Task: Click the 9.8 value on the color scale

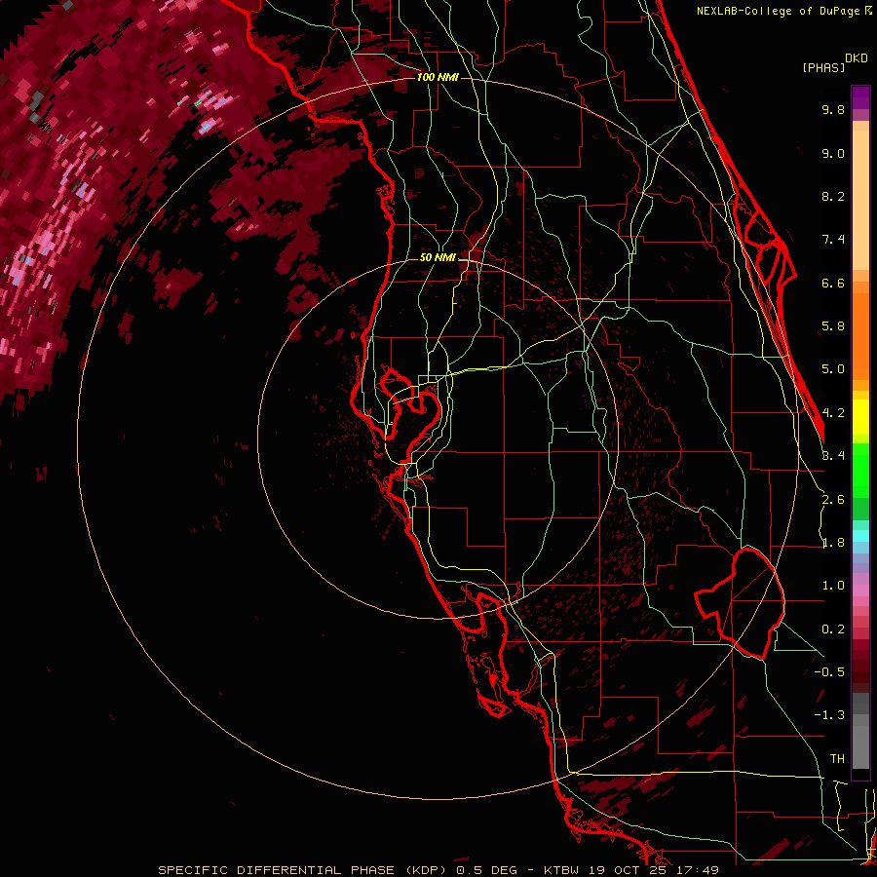Action: pos(833,109)
